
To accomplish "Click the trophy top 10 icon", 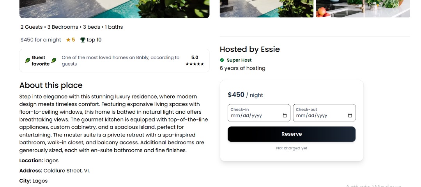I will (x=83, y=40).
